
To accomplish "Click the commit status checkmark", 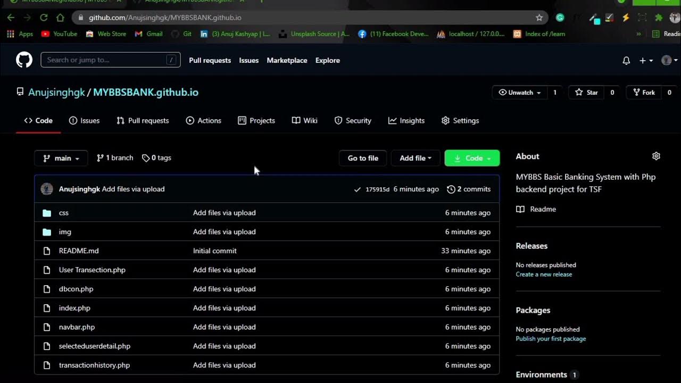I will pos(358,189).
